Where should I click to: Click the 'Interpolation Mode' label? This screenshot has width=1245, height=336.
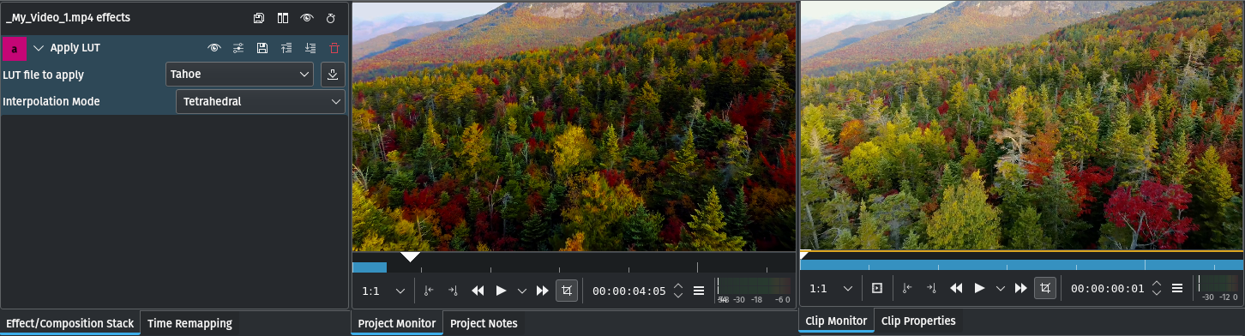(51, 102)
